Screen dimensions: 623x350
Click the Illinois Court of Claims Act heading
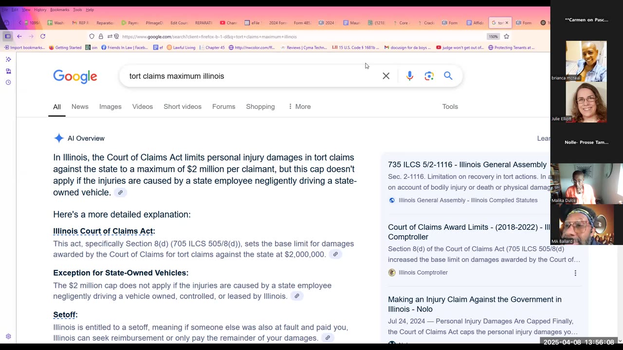[104, 231]
